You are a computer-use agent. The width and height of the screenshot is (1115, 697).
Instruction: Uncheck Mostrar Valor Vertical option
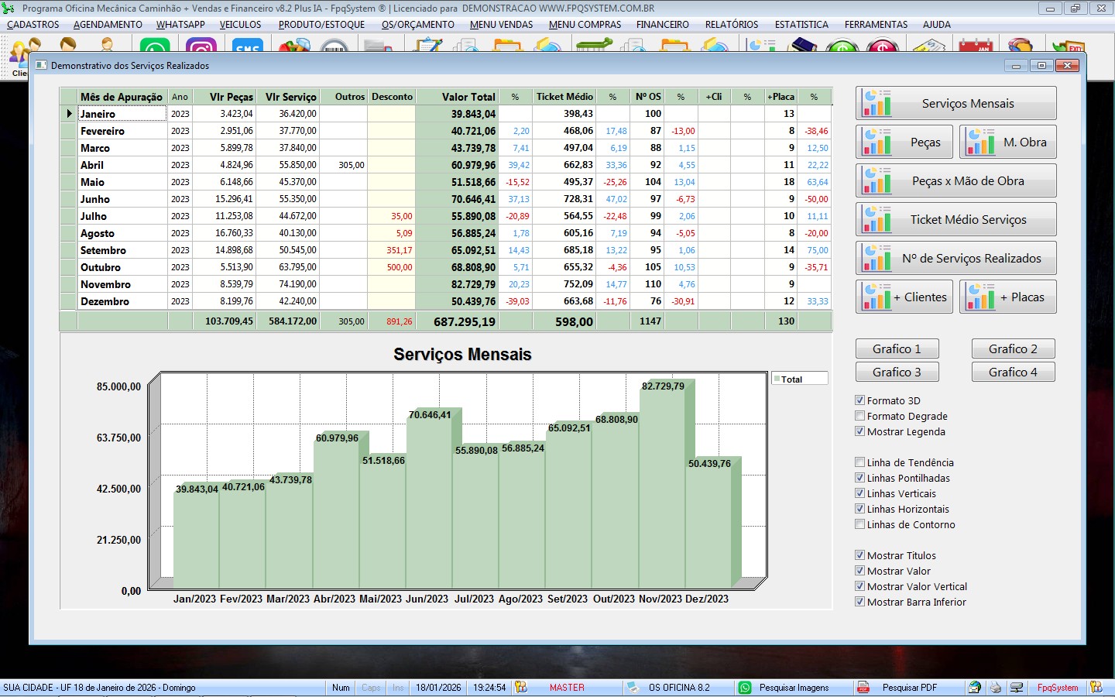pos(859,586)
